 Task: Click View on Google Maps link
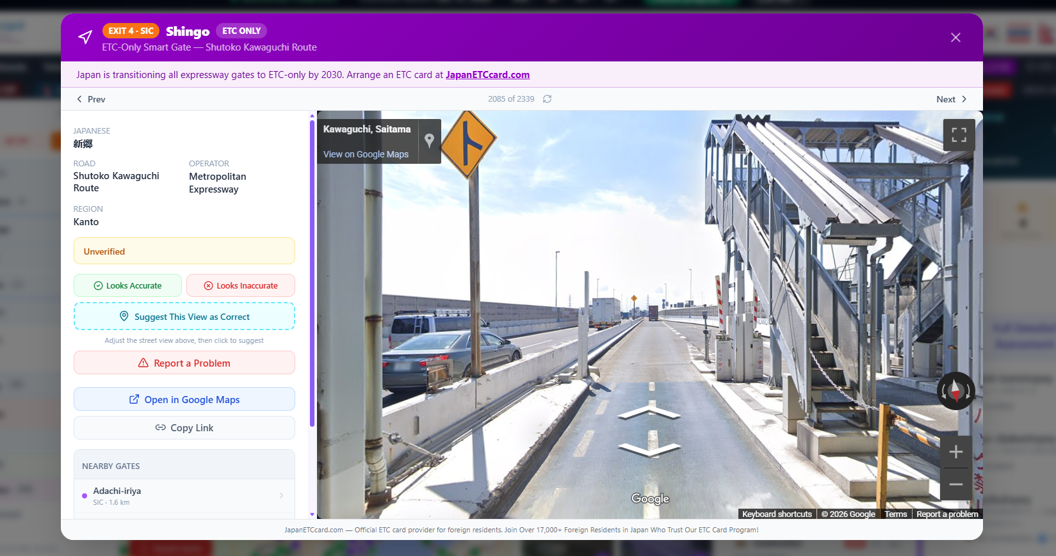[x=366, y=154]
